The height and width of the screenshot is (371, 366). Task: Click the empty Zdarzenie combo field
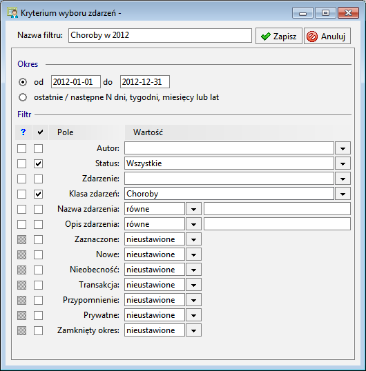(x=229, y=179)
